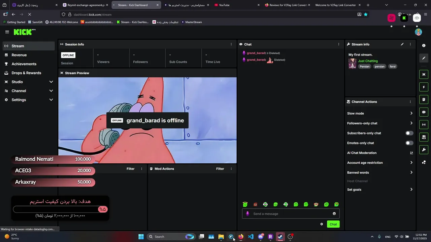The width and height of the screenshot is (431, 242).
Task: Click the goal progress bar overlay
Action: 60,209
